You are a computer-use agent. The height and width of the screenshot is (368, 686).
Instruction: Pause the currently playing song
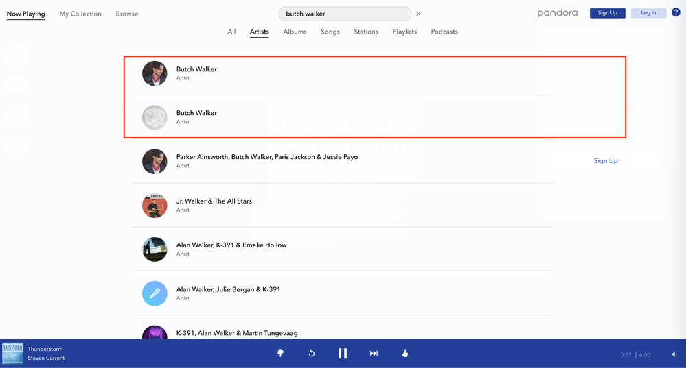point(342,354)
